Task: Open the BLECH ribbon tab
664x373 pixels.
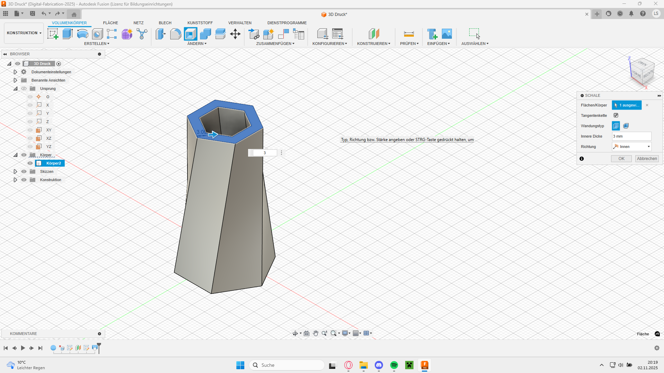Action: click(165, 23)
